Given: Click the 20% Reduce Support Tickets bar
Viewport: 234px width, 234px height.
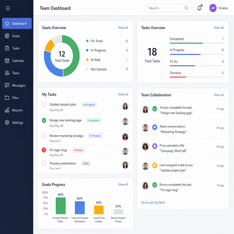Looking at the screenshot, I should tap(118, 212).
